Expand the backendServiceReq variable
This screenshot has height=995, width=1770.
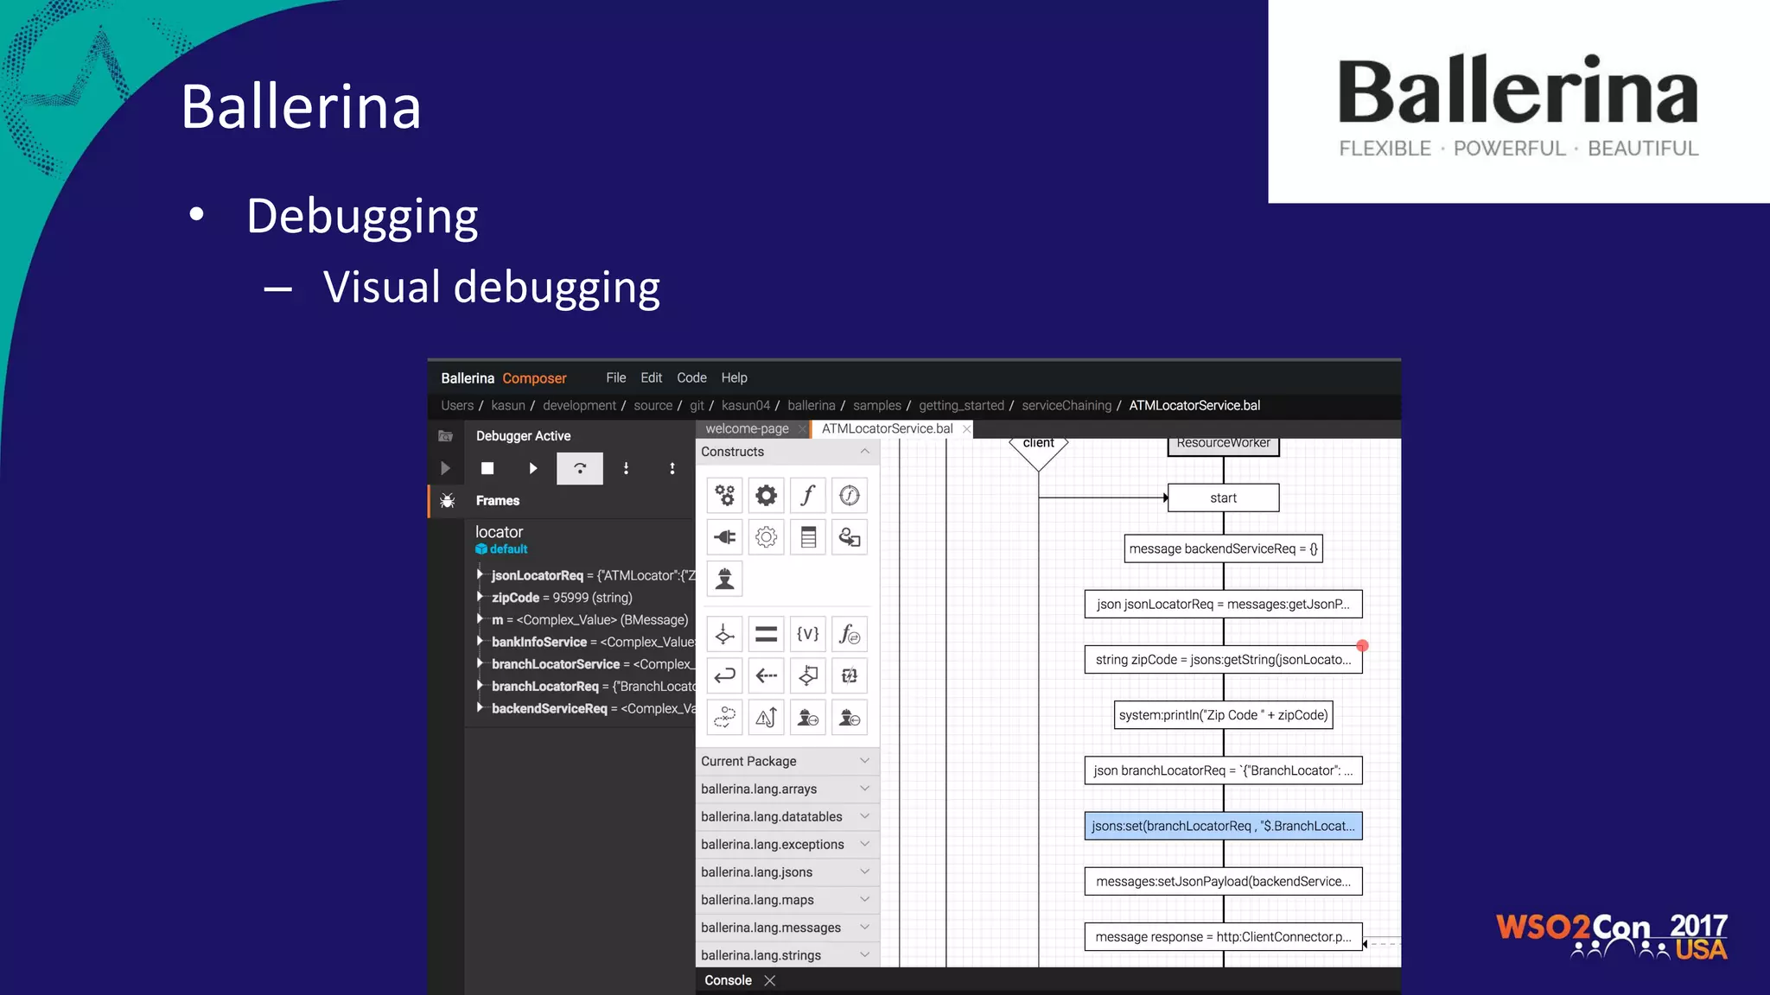click(x=480, y=708)
